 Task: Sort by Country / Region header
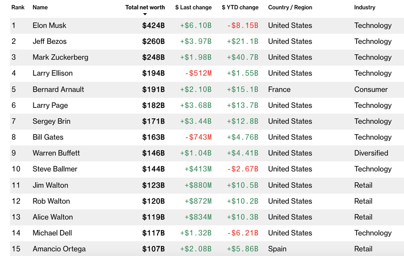(x=290, y=7)
